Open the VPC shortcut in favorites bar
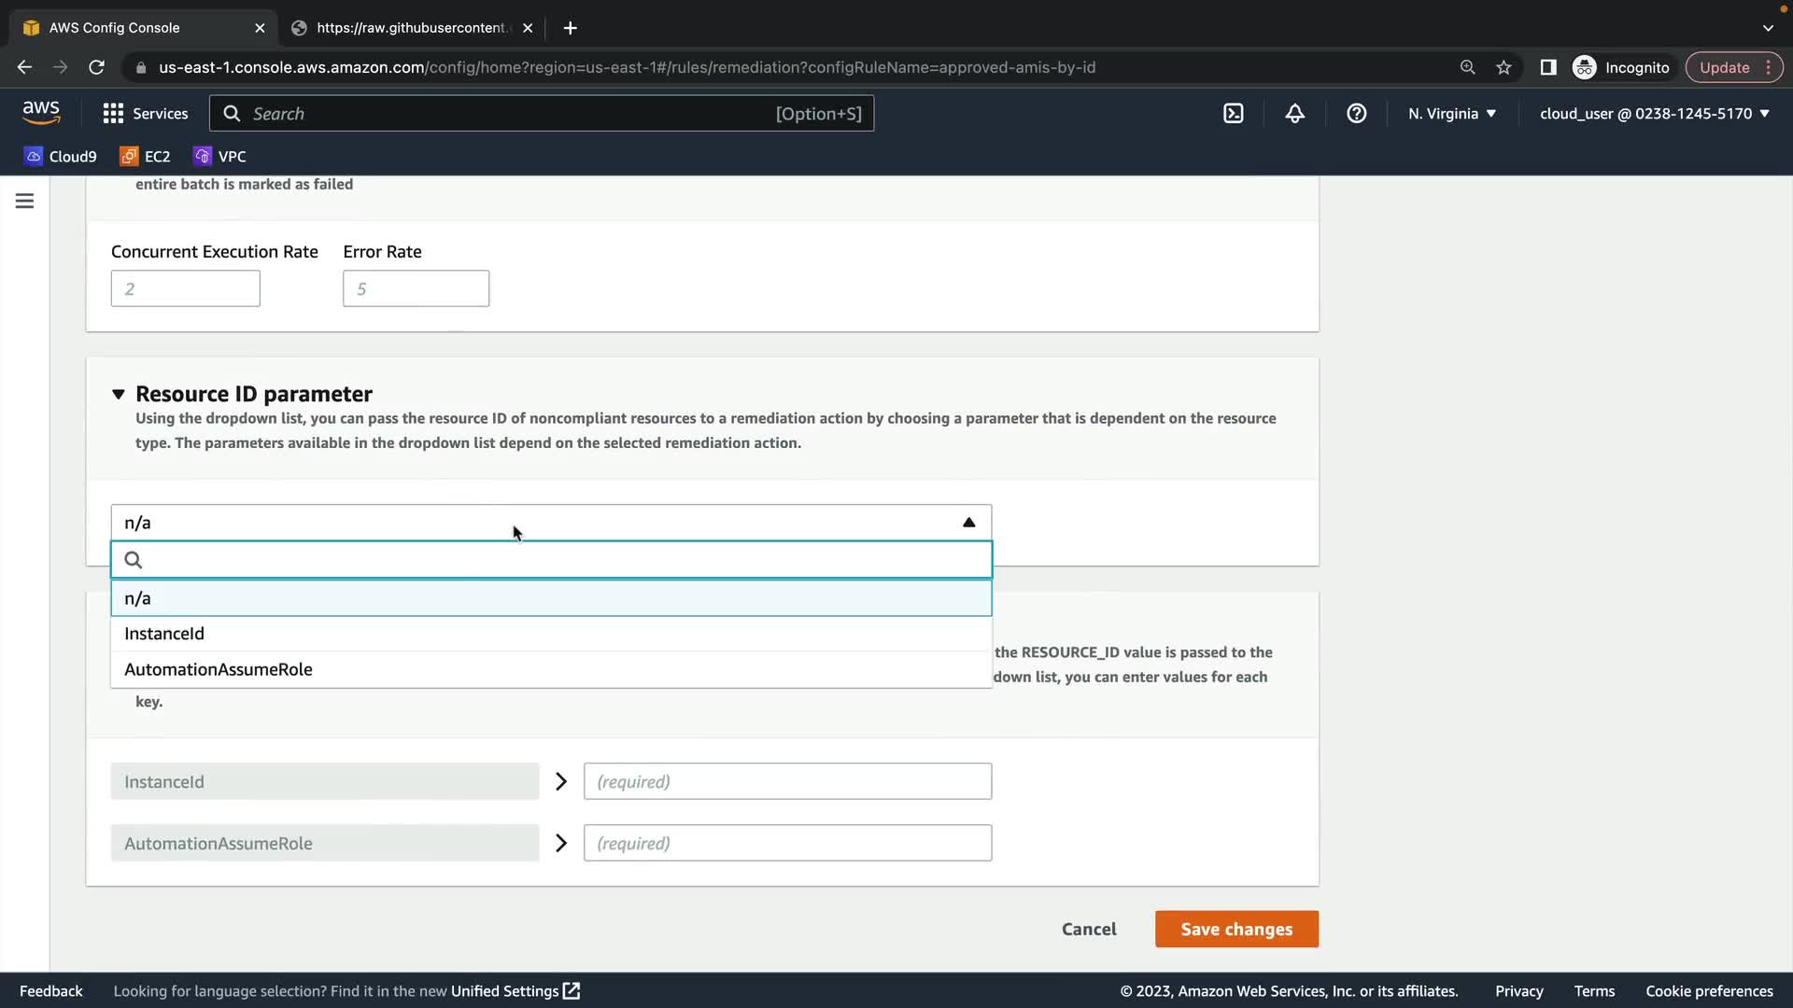 219,156
